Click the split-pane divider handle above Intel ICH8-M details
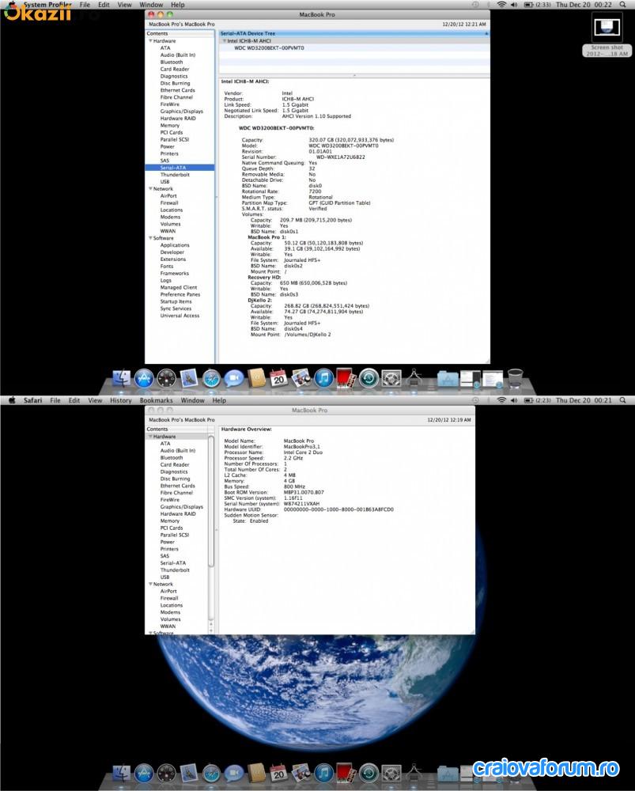This screenshot has width=635, height=791. click(354, 75)
